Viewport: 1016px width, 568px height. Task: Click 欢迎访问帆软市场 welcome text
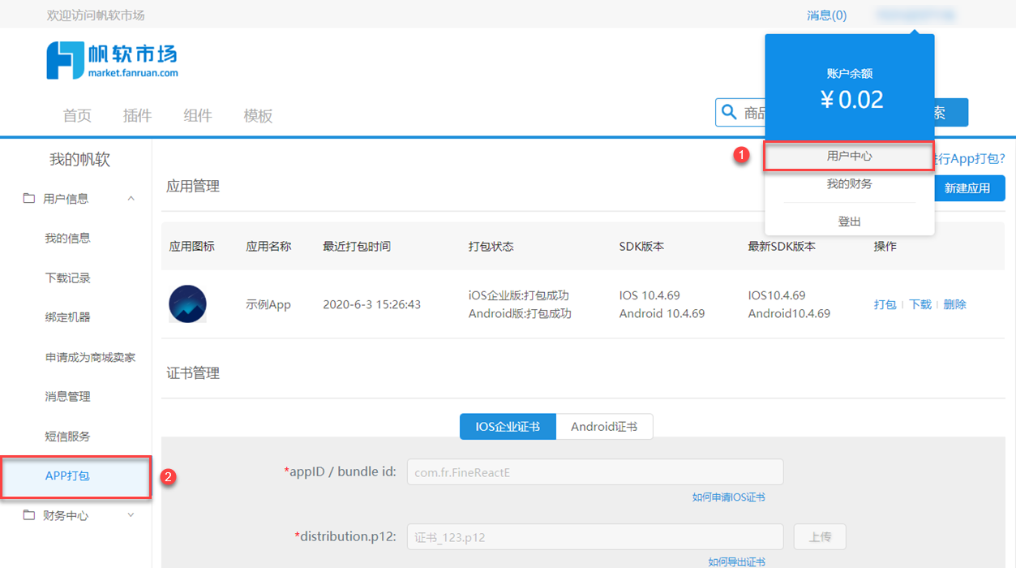(x=96, y=15)
